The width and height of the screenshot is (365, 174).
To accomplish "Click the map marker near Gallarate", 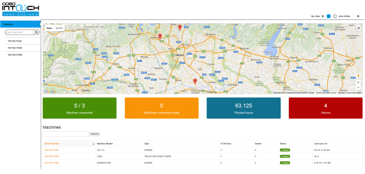I will [160, 36].
